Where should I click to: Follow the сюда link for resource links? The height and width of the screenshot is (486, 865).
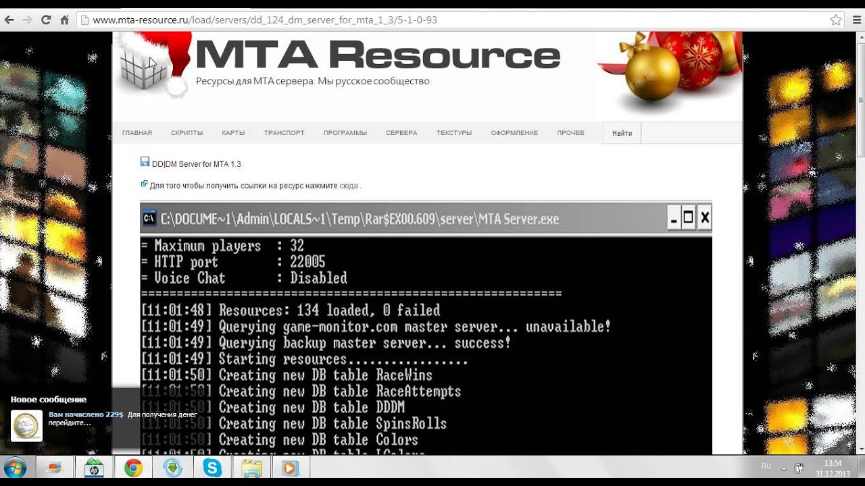349,186
